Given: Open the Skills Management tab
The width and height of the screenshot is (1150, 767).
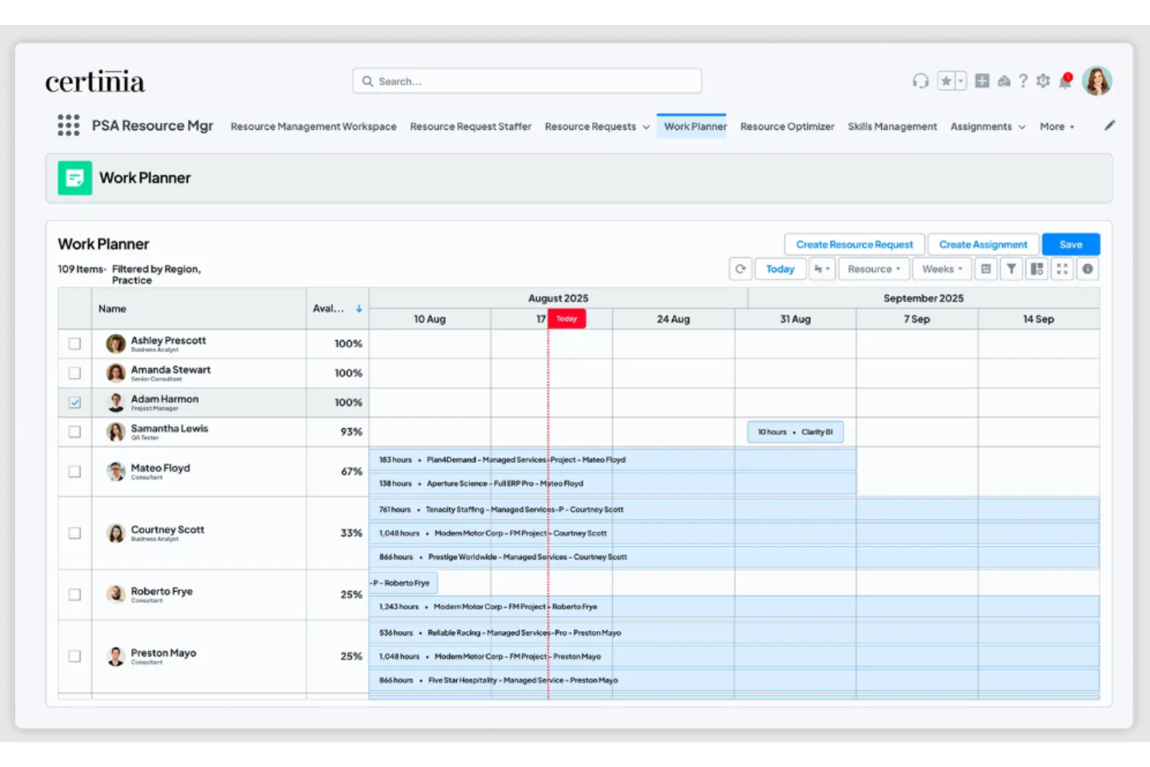Looking at the screenshot, I should [892, 127].
